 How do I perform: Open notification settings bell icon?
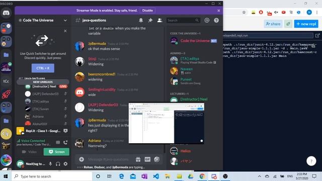[x=141, y=20]
